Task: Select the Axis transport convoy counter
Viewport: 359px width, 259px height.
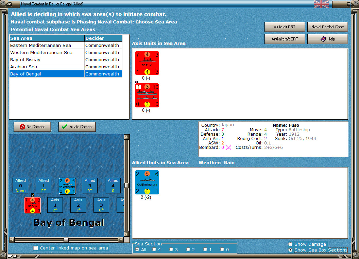Action: tap(147, 95)
